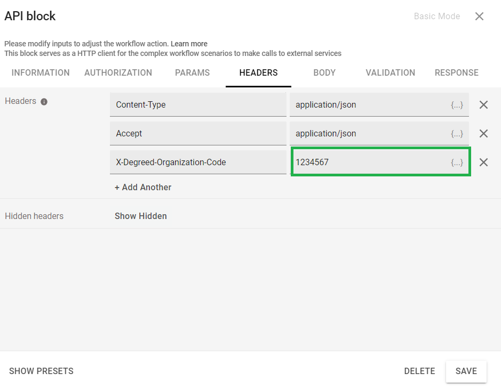The width and height of the screenshot is (501, 389).
Task: Open the INFORMATION tab
Action: click(x=41, y=73)
